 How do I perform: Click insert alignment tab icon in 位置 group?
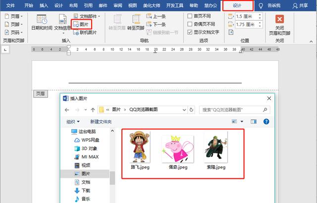tap(231, 32)
